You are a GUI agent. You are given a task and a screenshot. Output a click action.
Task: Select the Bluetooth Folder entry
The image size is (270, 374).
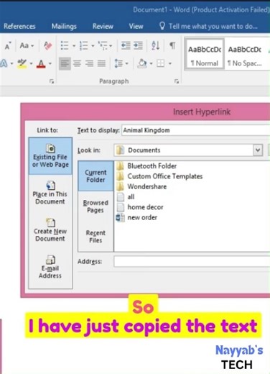click(146, 166)
